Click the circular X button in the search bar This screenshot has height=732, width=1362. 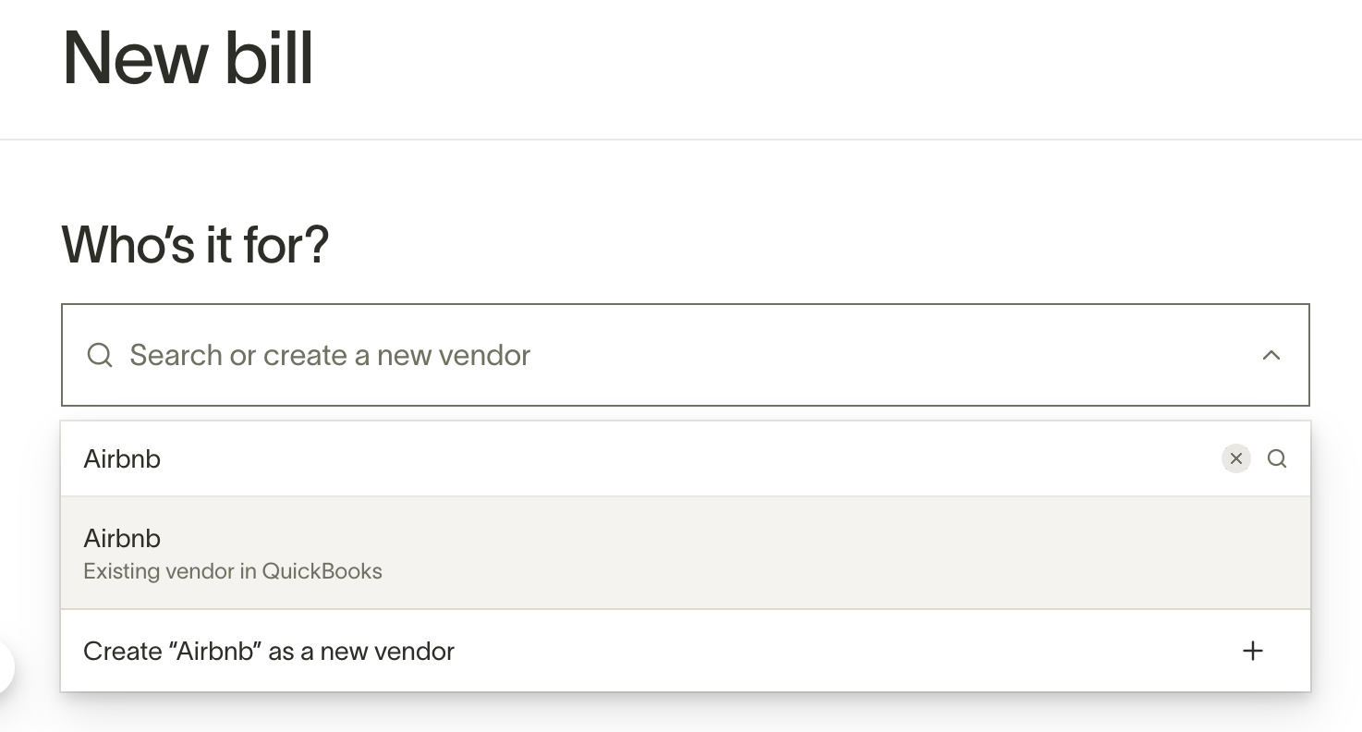tap(1235, 458)
